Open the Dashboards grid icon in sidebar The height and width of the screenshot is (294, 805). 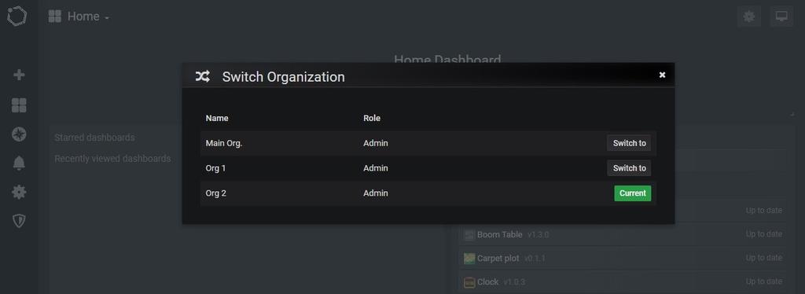tap(19, 105)
